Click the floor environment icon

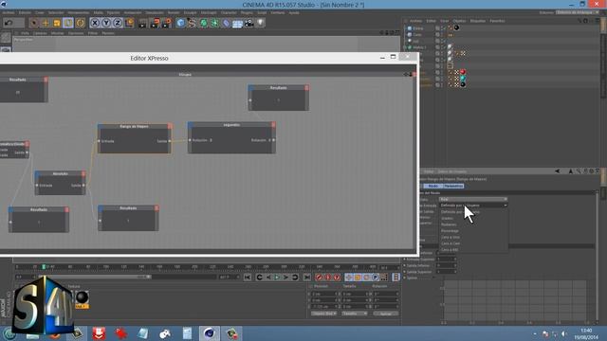[x=237, y=24]
